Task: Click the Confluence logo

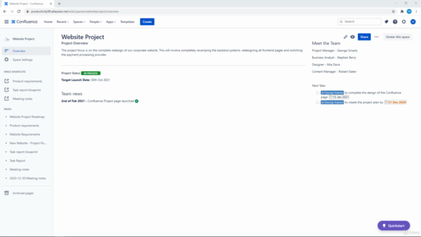Action: coord(24,22)
